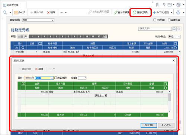Viewport: 186px width, 135px height.
Task: Click the search magnifier icon in main toolbar
Action: [5, 12]
